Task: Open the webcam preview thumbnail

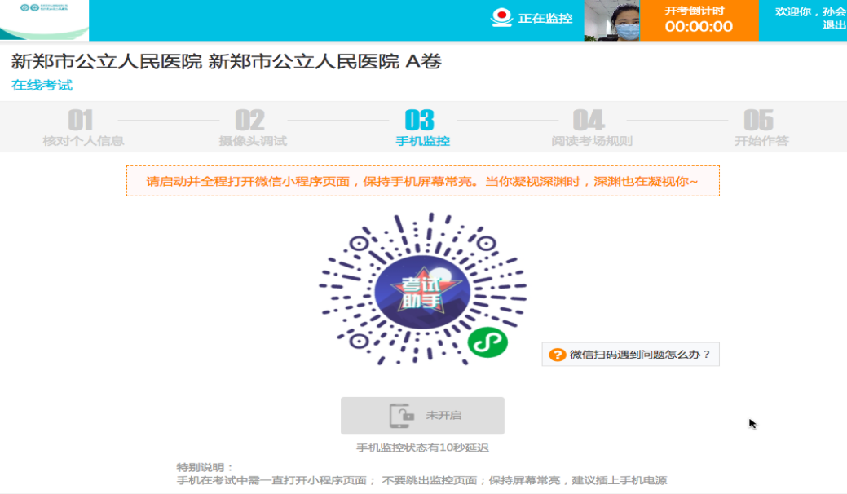Action: click(x=612, y=20)
